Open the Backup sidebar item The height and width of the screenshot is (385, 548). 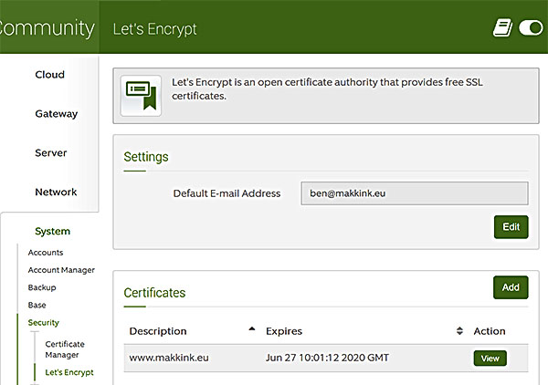point(42,287)
